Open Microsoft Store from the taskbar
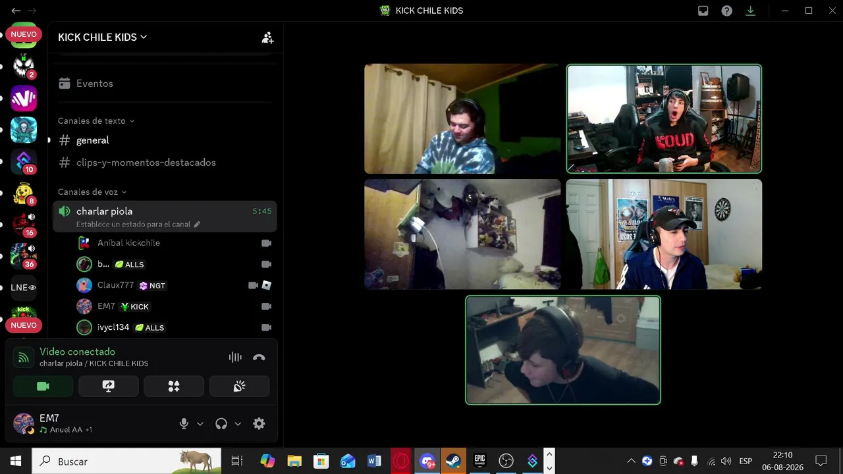The width and height of the screenshot is (843, 474). (x=321, y=461)
